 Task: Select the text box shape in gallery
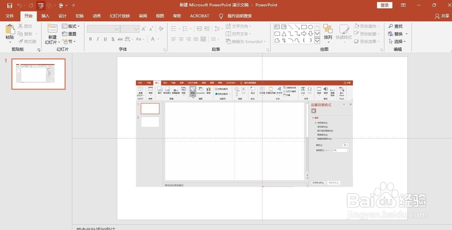click(277, 27)
